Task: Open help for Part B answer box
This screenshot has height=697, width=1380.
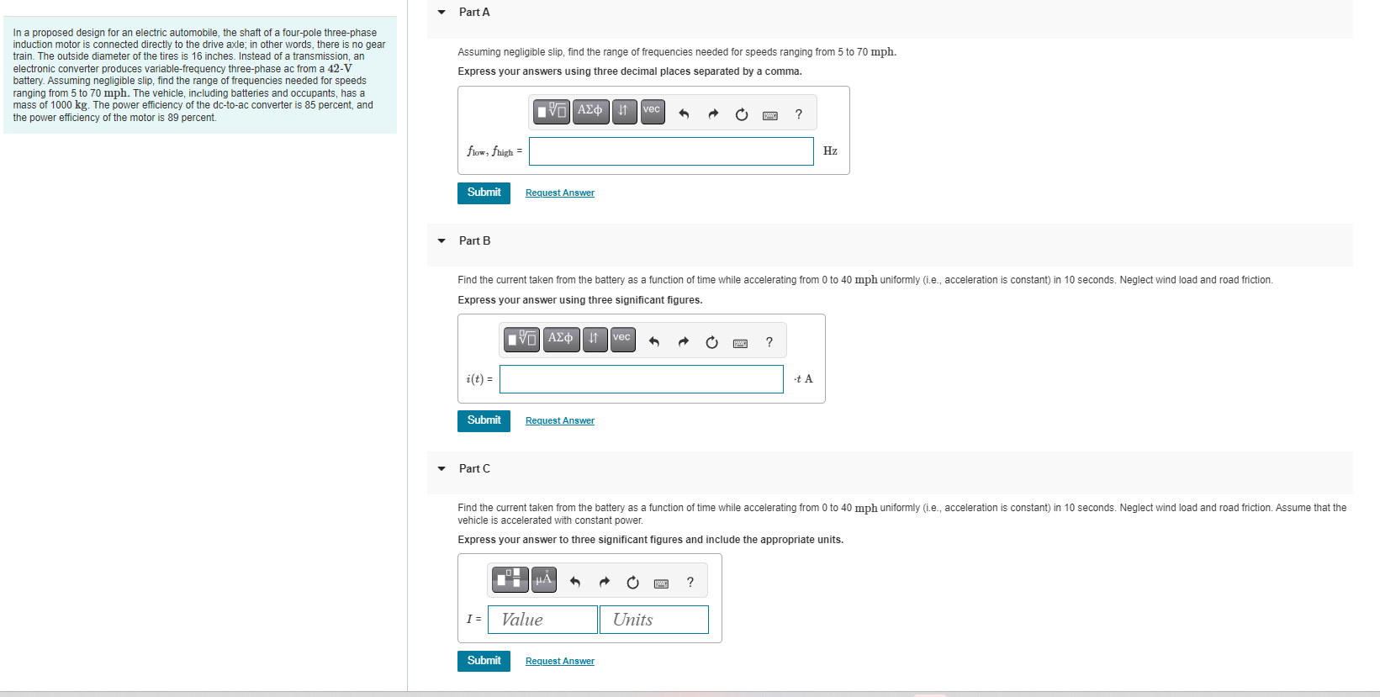Action: [x=769, y=342]
